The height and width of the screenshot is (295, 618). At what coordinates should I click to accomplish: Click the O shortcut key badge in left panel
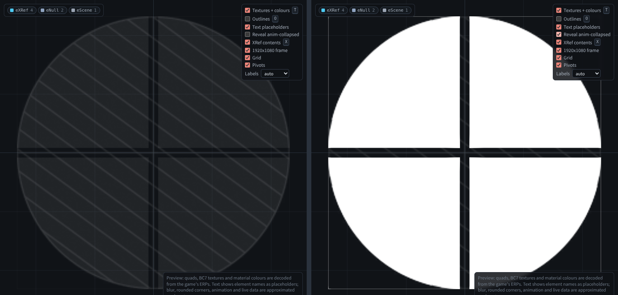[x=275, y=19]
